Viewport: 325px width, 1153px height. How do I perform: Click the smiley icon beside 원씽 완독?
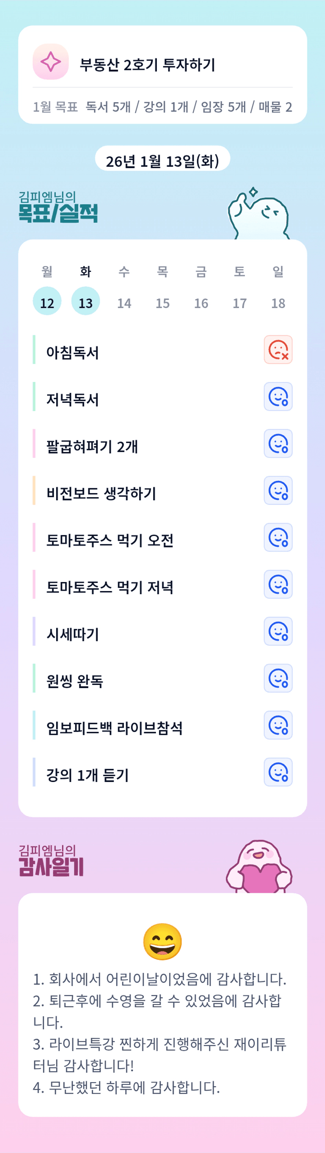tap(278, 679)
